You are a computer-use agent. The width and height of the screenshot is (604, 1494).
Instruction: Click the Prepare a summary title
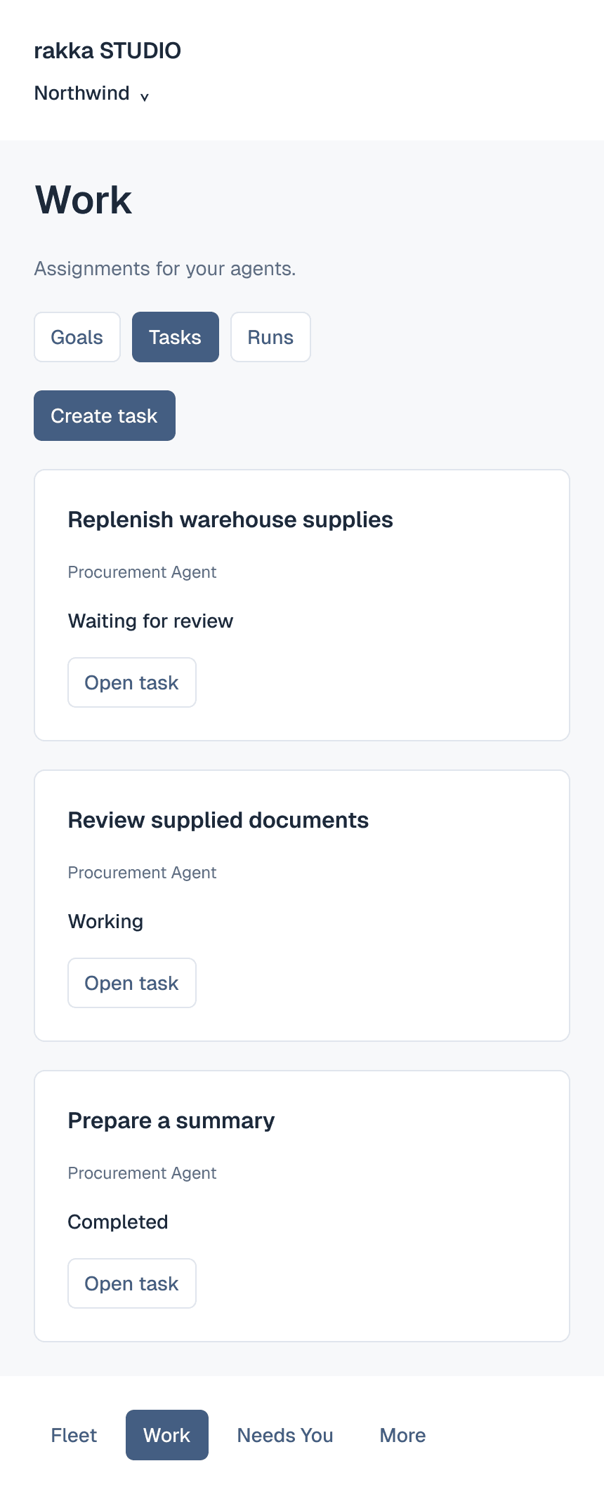(171, 1120)
